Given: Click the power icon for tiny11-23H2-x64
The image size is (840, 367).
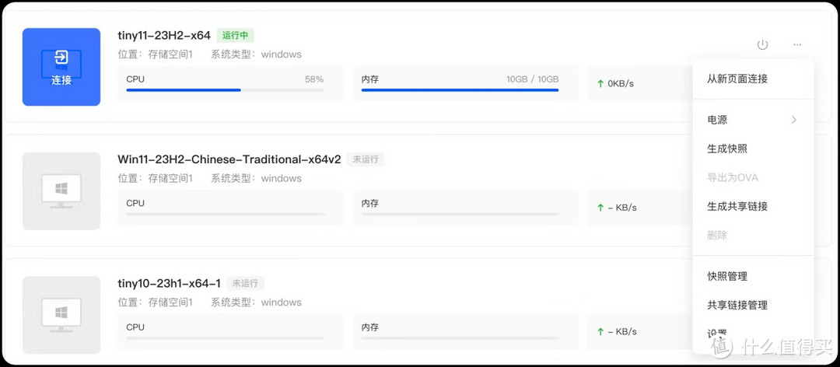Looking at the screenshot, I should [x=762, y=45].
